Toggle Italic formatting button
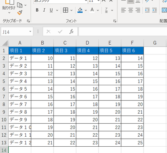The height and width of the screenshot is (153, 167). click(44, 10)
